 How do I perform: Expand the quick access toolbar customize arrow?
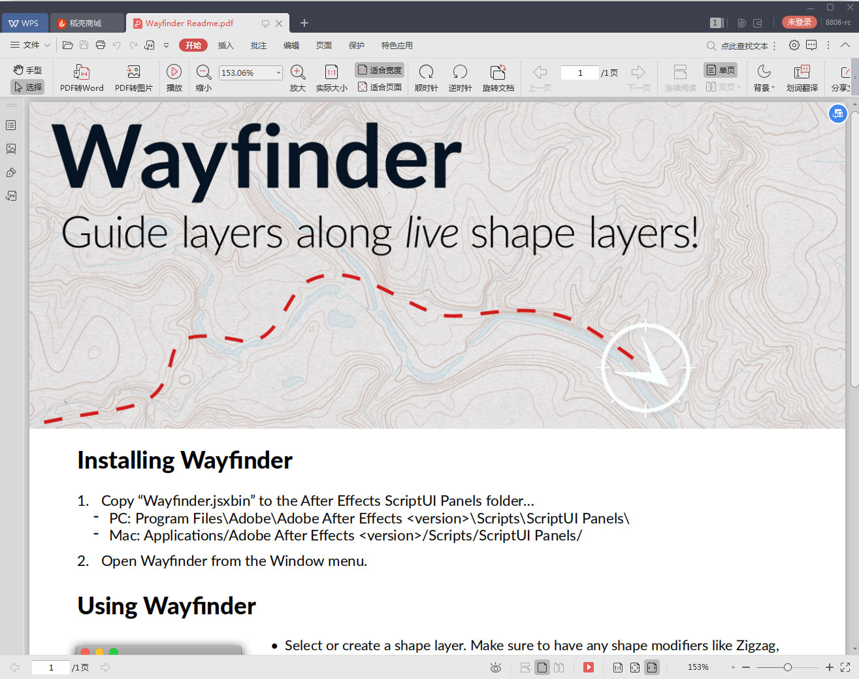tap(166, 45)
